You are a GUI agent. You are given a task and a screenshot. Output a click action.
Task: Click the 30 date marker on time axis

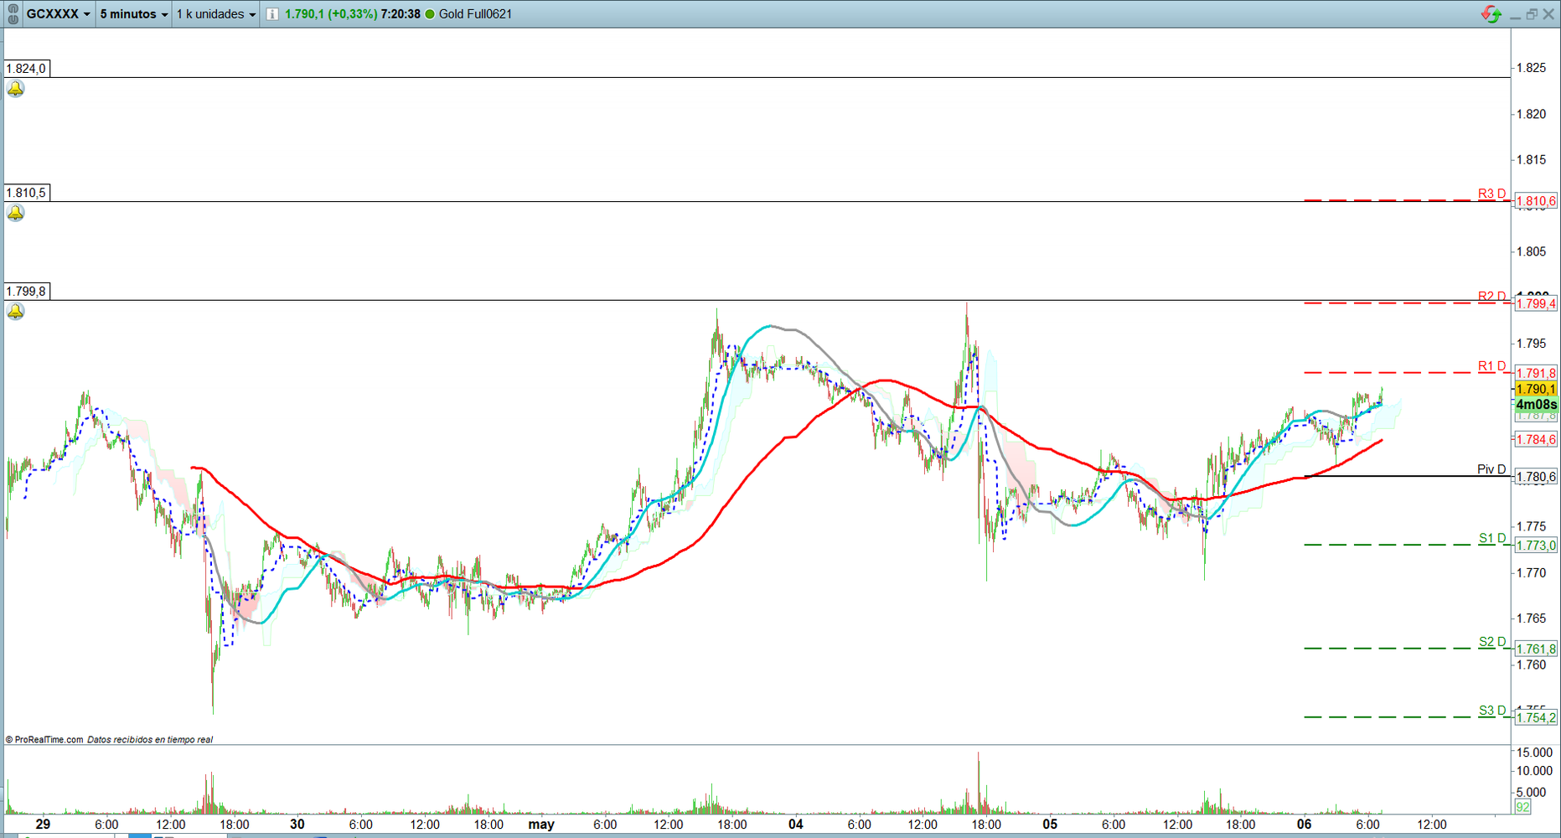click(x=297, y=825)
